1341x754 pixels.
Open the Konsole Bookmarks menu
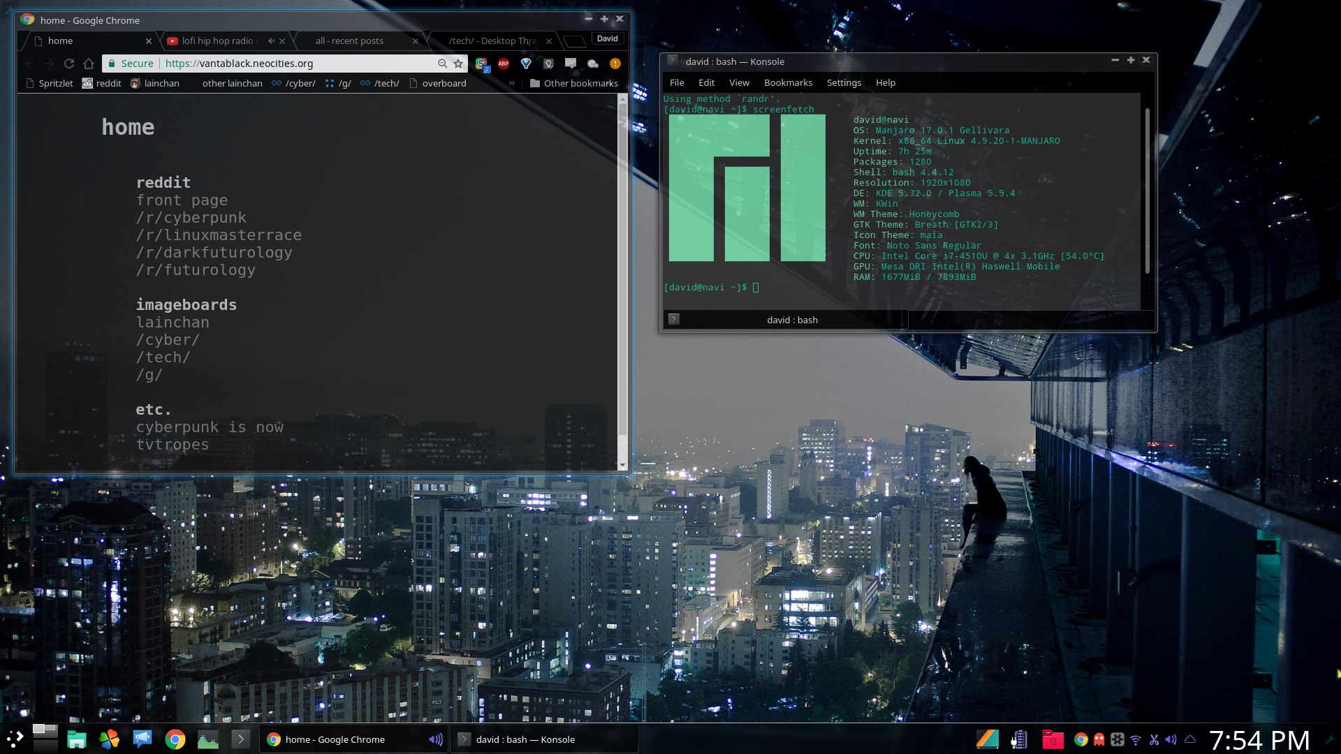tap(788, 82)
